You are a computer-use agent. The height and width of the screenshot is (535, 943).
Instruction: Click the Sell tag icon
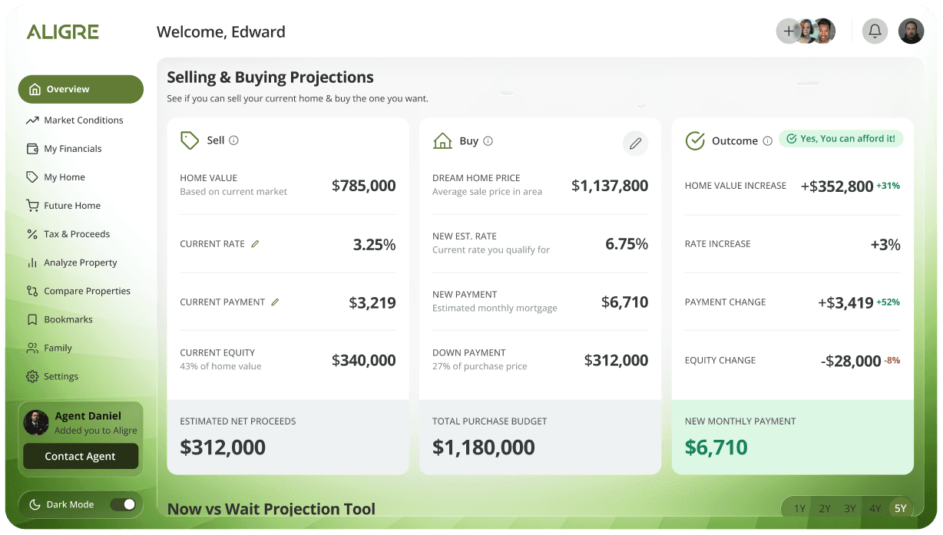(190, 140)
